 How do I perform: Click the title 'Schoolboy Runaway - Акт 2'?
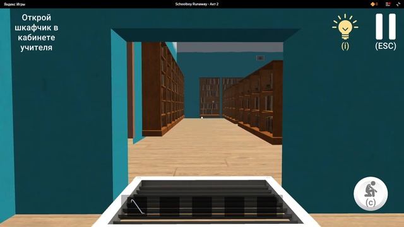[197, 4]
